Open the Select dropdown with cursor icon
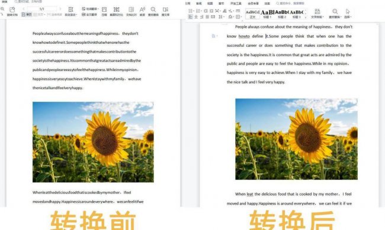Image resolution: width=385 pixels, height=230 pixels. tap(348, 14)
